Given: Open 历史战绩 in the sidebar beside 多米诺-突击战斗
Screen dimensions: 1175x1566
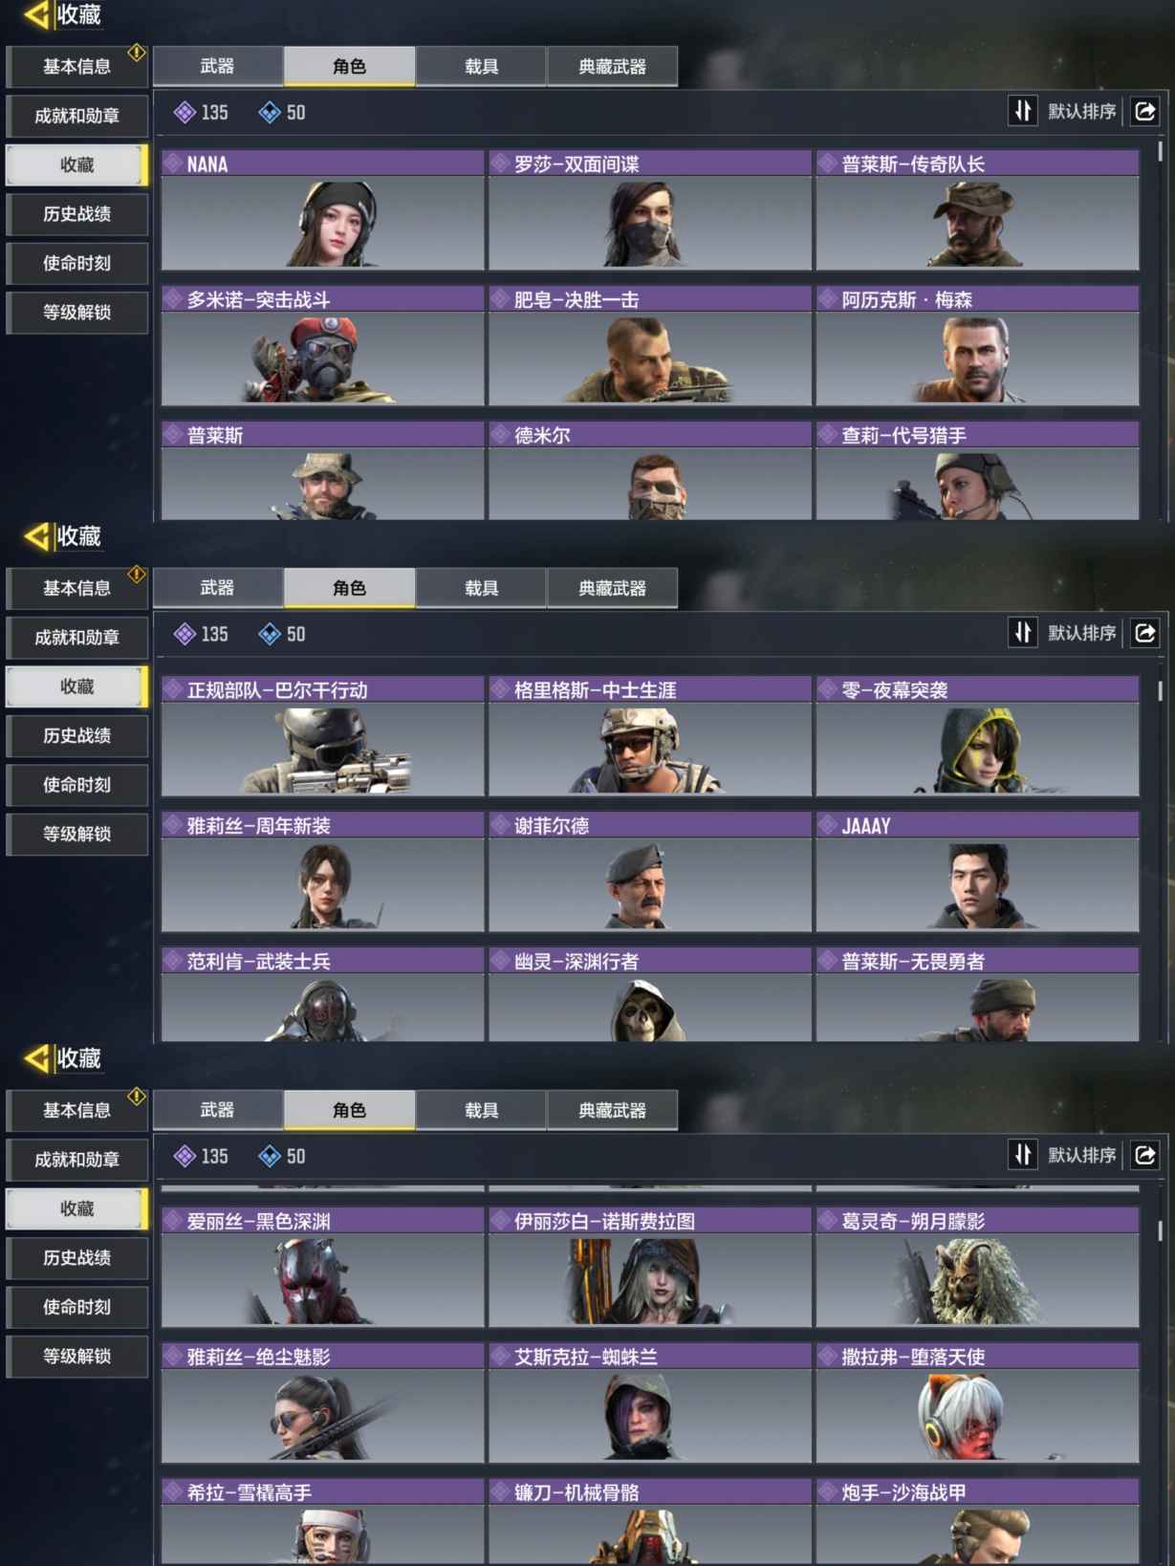Looking at the screenshot, I should [x=77, y=214].
